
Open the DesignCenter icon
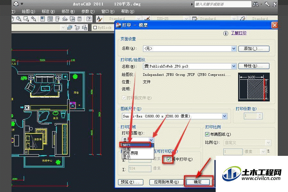pos(50,19)
